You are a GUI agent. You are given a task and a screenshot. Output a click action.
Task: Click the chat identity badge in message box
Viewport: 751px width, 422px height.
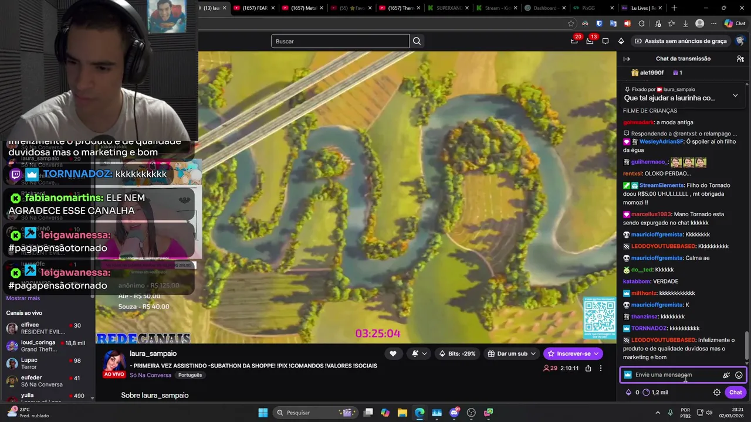[x=628, y=375]
